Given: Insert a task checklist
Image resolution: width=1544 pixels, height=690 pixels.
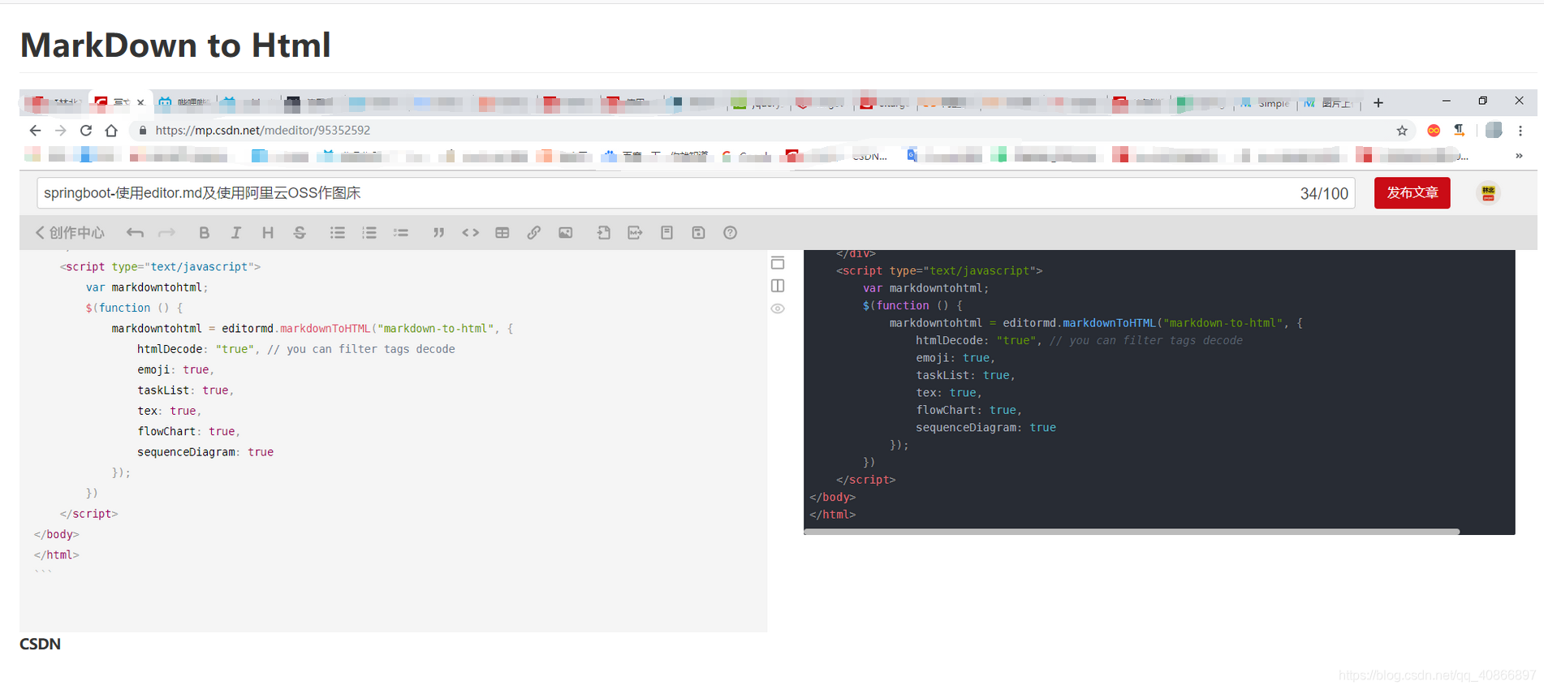Looking at the screenshot, I should coord(400,233).
